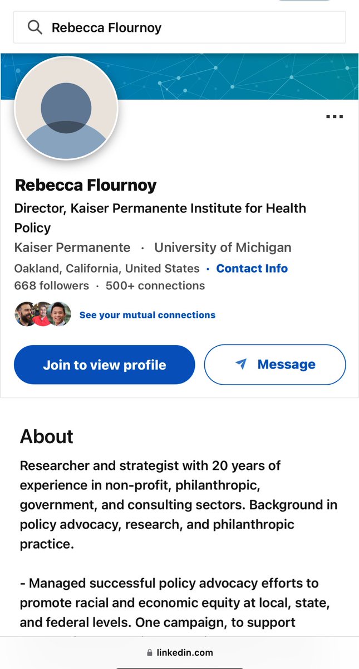
Task: Click the search field with Rebecca Flournoy
Action: pyautogui.click(x=189, y=27)
